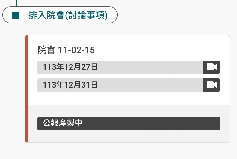Viewport: 237px width, 159px height.
Task: Click the 11-02-15 session number
Action: (76, 50)
